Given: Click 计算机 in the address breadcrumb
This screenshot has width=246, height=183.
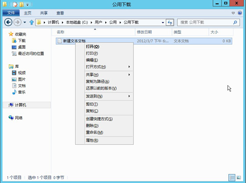Looking at the screenshot, I should pos(53,22).
